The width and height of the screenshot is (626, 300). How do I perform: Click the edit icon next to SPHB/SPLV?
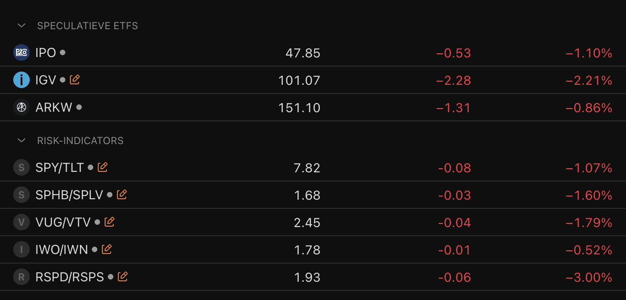point(122,195)
